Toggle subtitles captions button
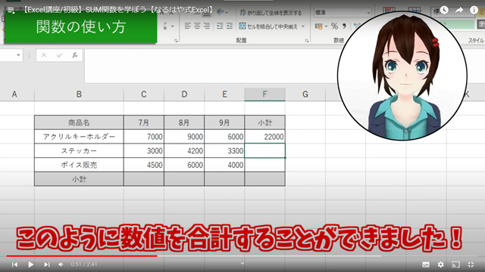Image resolution: width=485 pixels, height=272 pixels. pos(426,264)
